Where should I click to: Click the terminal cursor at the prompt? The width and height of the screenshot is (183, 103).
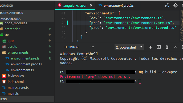pos(140,81)
